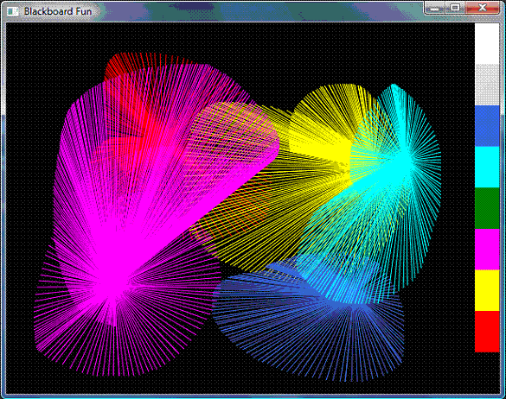Open the Blackboard Fun window icon menu

(x=13, y=11)
